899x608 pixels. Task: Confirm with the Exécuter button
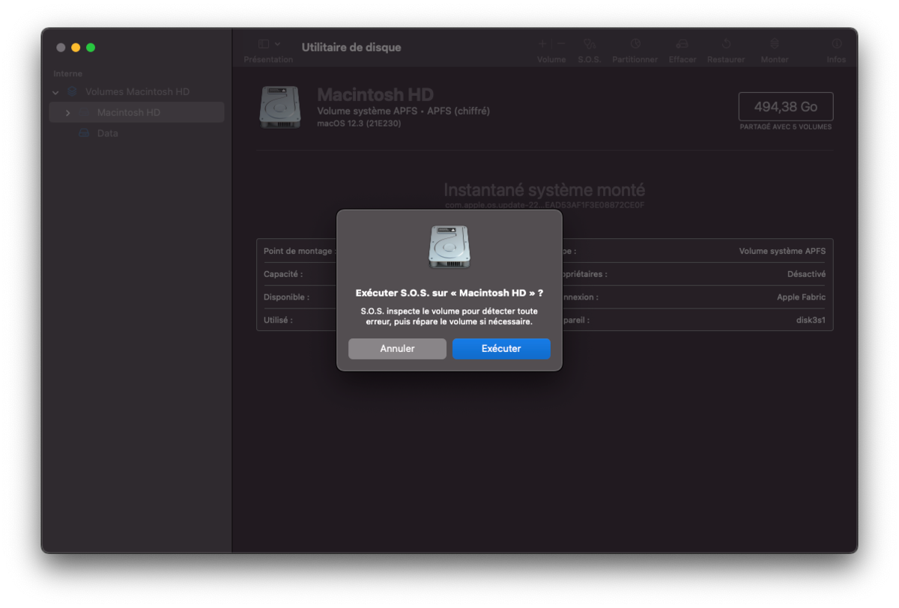501,349
